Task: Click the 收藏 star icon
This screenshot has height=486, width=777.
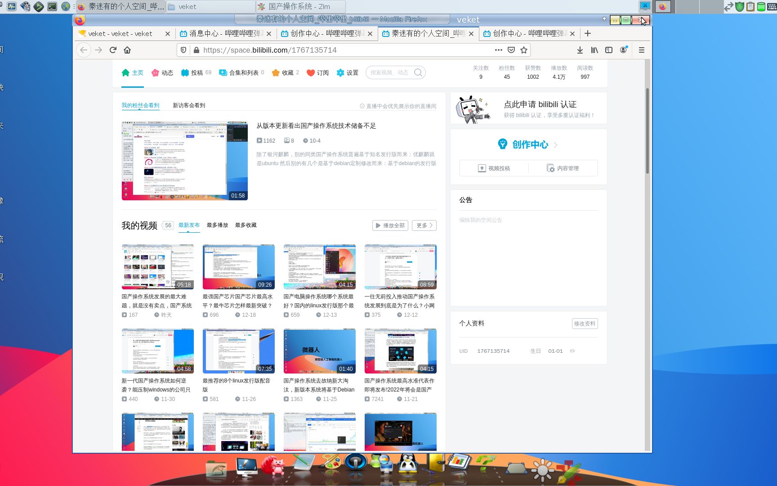Action: click(276, 72)
